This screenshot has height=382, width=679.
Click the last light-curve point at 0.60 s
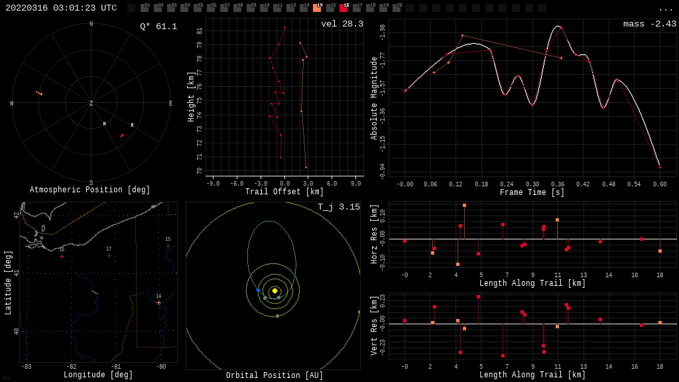660,167
